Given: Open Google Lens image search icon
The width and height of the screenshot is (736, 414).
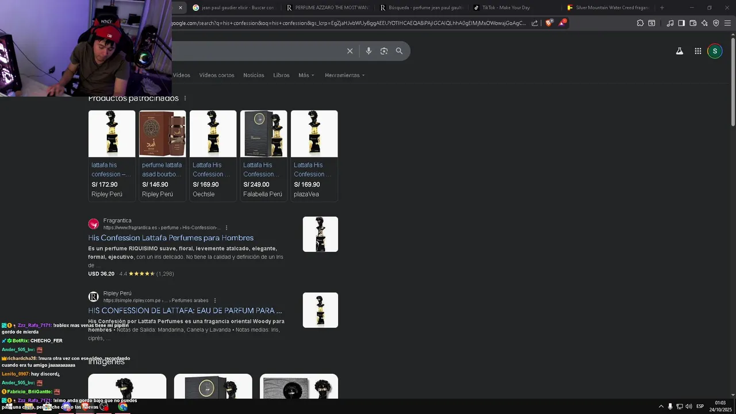Looking at the screenshot, I should [x=384, y=51].
